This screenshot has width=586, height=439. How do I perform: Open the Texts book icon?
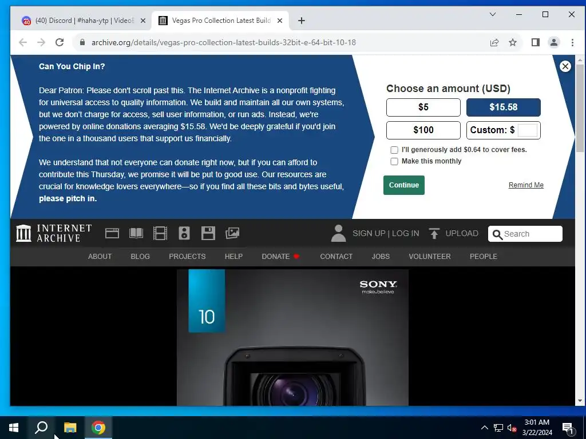click(136, 233)
